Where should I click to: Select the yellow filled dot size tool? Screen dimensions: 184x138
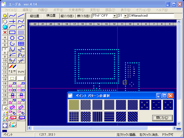click(5, 16)
